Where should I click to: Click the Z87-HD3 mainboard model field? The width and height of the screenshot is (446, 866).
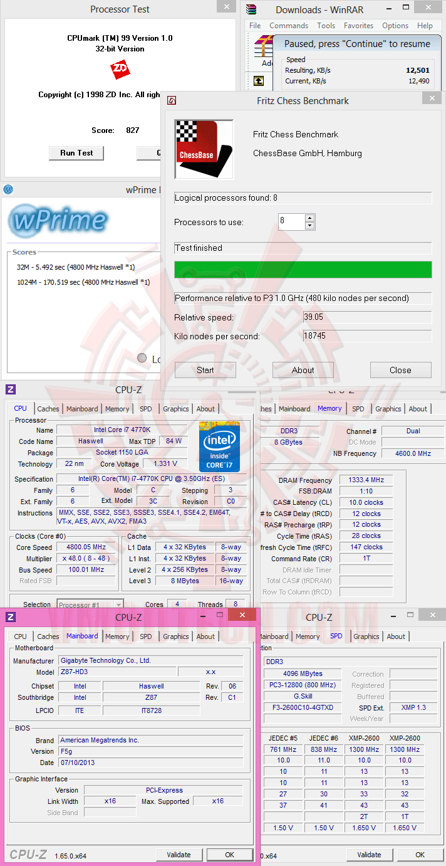point(117,672)
